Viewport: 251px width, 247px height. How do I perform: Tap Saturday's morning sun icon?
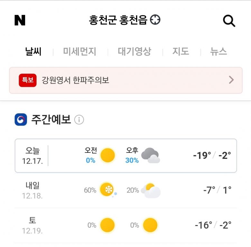click(x=107, y=225)
